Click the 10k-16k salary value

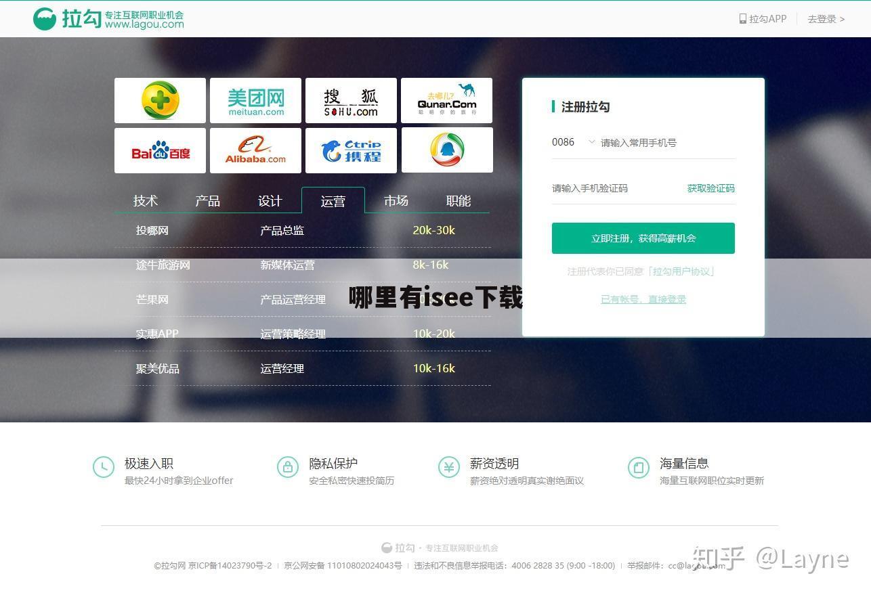click(x=434, y=368)
